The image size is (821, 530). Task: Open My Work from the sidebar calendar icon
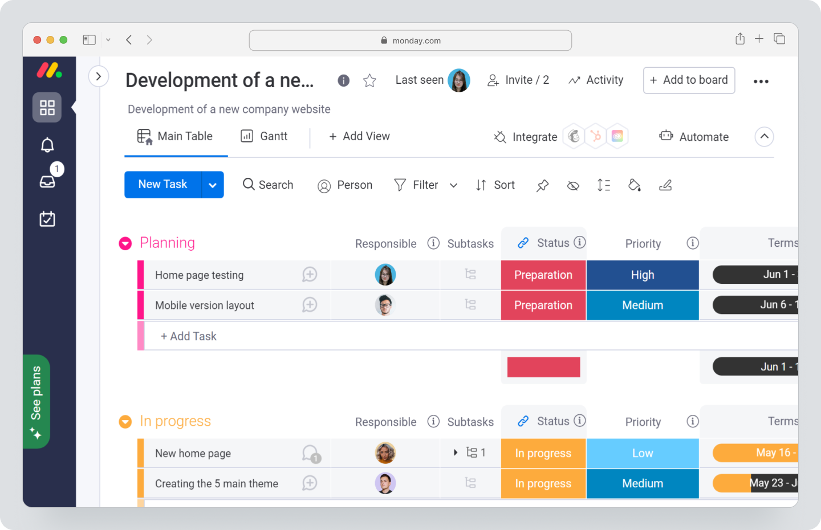point(47,218)
